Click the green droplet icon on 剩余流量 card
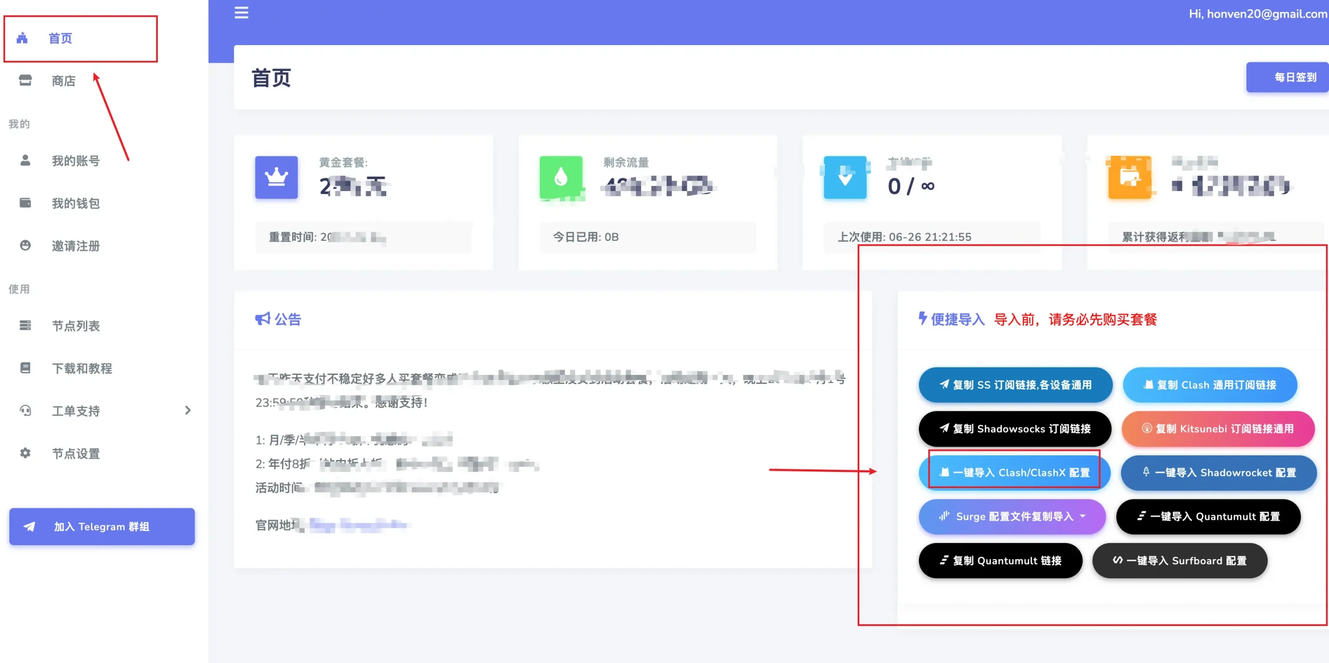This screenshot has height=663, width=1329. (561, 178)
